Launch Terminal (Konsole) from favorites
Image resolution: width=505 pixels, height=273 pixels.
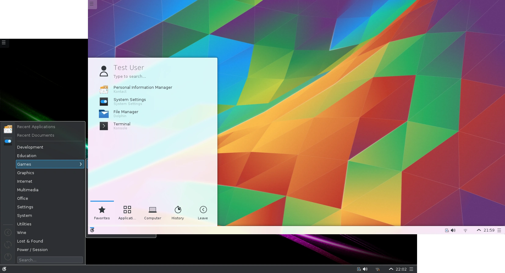click(153, 126)
